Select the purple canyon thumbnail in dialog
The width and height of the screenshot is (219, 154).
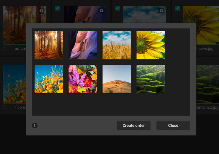click(x=83, y=45)
